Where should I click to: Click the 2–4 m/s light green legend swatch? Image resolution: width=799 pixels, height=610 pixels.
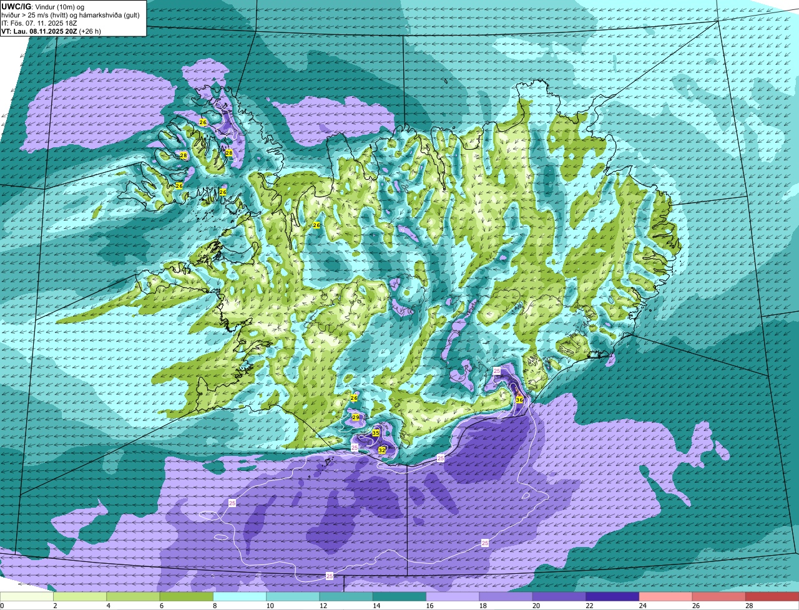pyautogui.click(x=80, y=596)
